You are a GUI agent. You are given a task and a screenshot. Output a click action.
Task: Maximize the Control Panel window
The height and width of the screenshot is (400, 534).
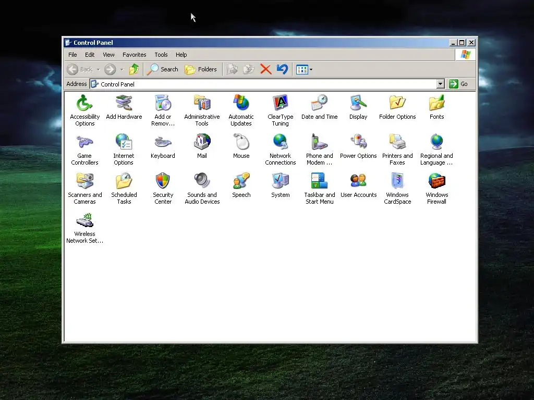(462, 43)
